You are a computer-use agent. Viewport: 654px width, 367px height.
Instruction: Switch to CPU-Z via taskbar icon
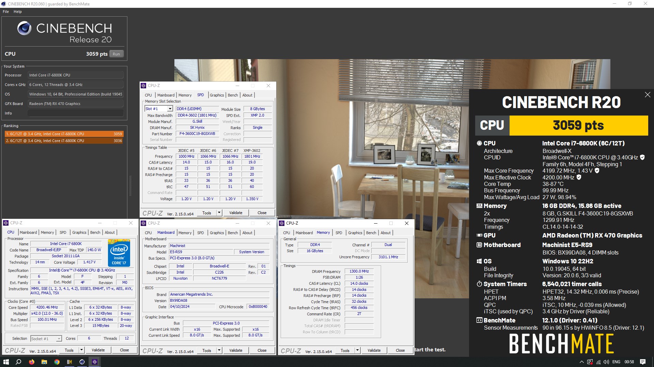[95, 362]
